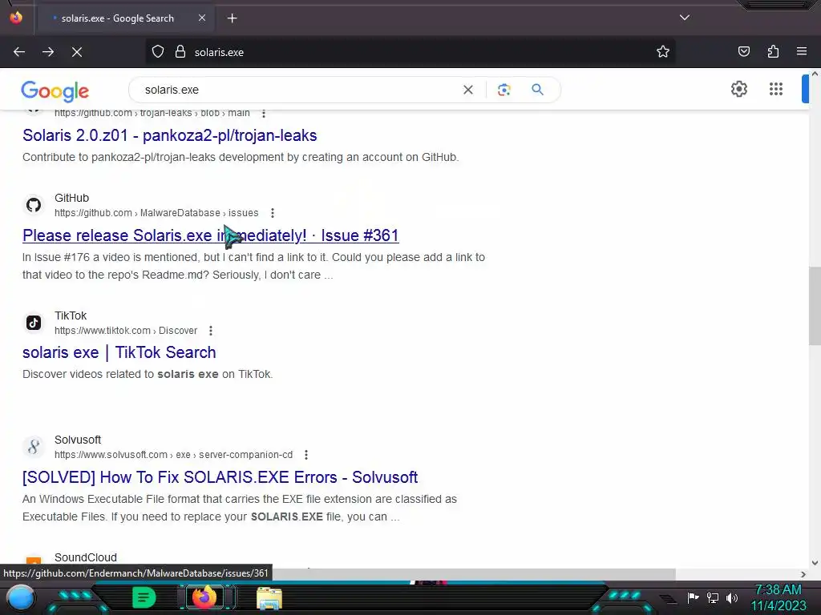View site information via the padlock icon

(x=180, y=52)
